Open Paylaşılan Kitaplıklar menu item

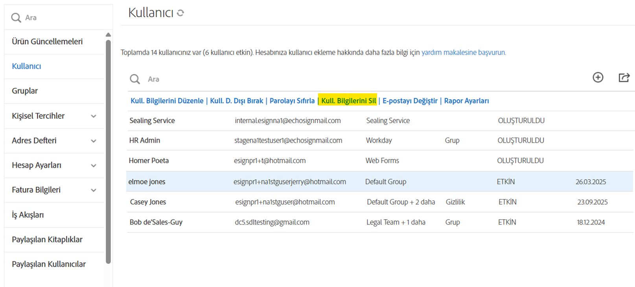pos(47,240)
